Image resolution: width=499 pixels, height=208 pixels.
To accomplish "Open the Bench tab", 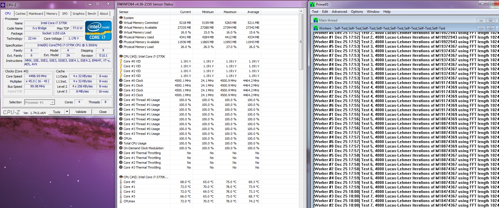I will [92, 13].
